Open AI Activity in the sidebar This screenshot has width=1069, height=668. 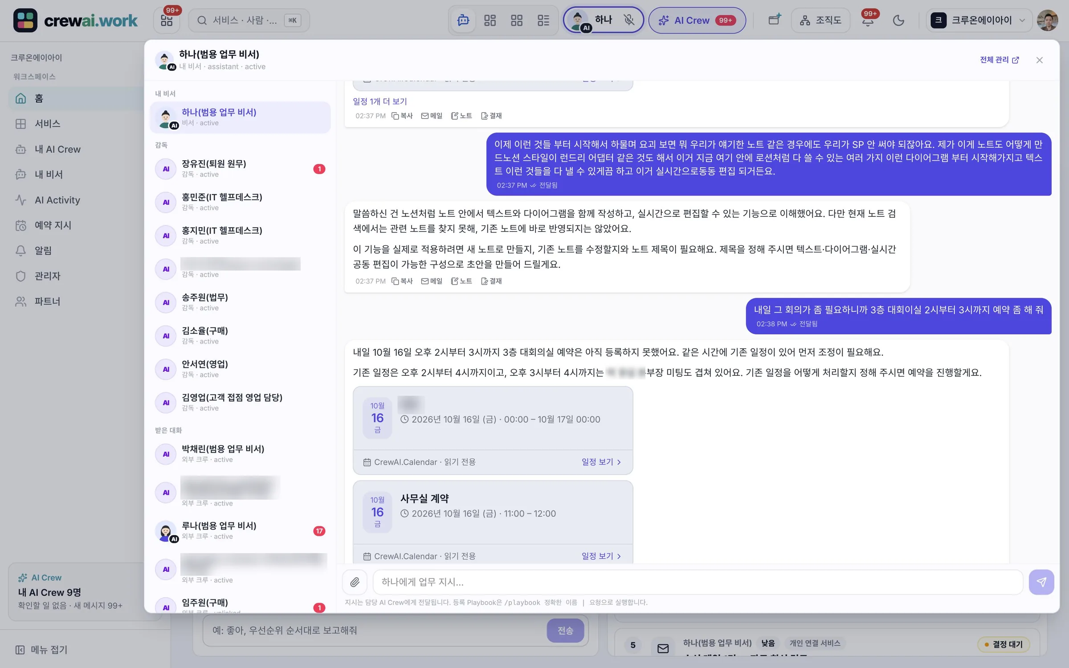(x=57, y=200)
